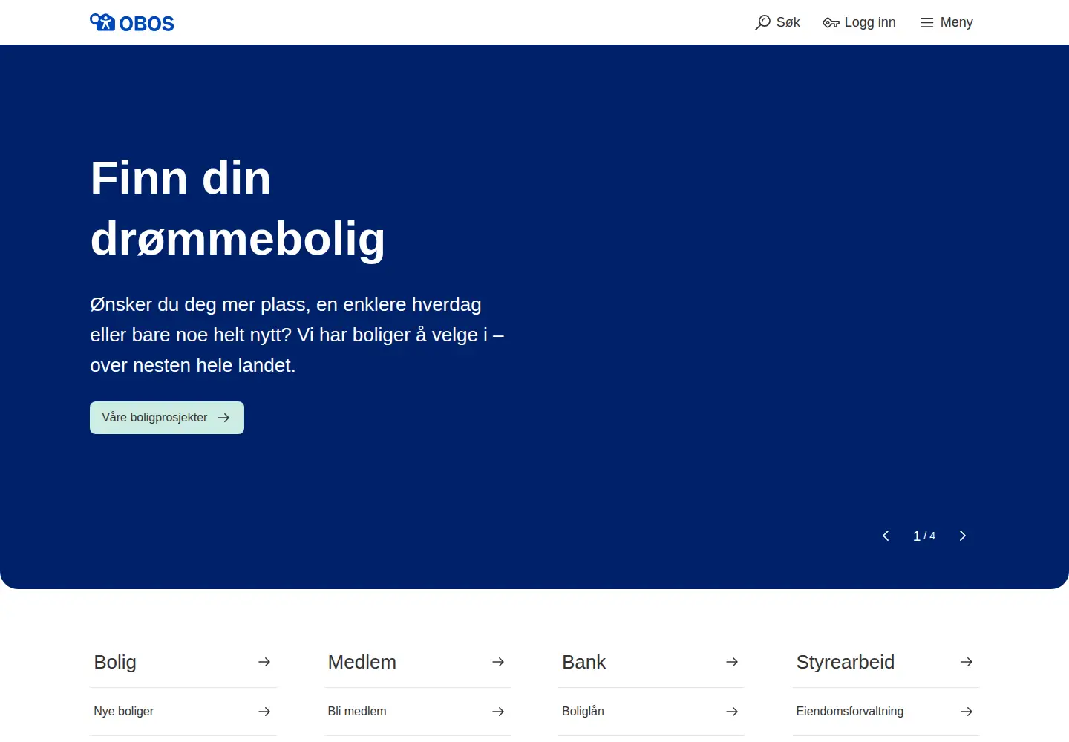Click the Søk text in the header
This screenshot has width=1069, height=742.
pyautogui.click(x=788, y=22)
